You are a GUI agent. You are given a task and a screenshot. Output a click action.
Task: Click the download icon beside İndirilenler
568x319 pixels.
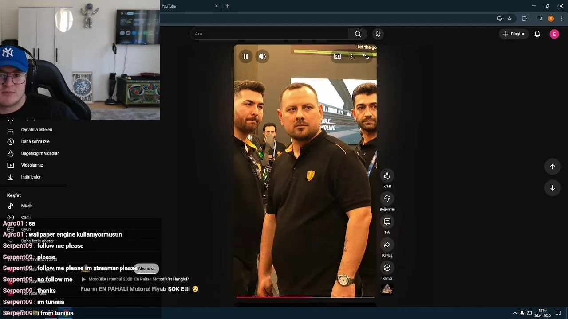(x=11, y=177)
